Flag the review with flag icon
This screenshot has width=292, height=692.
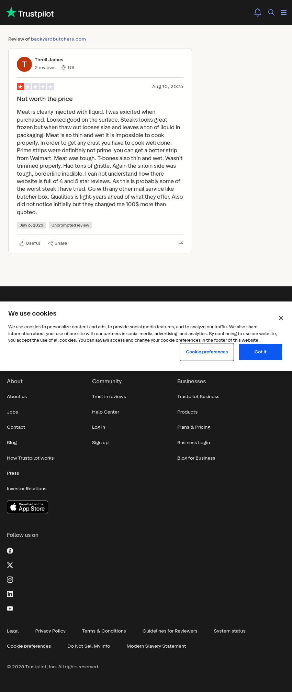[x=181, y=243]
